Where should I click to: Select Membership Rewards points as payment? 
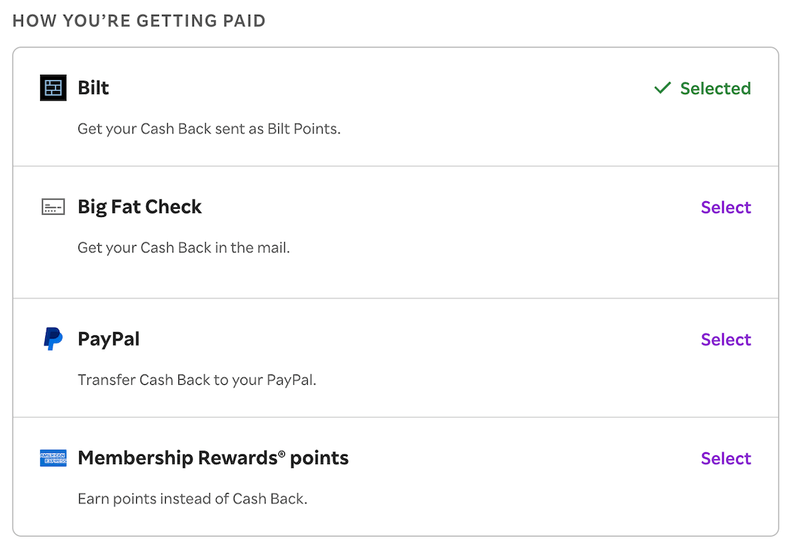pyautogui.click(x=725, y=458)
